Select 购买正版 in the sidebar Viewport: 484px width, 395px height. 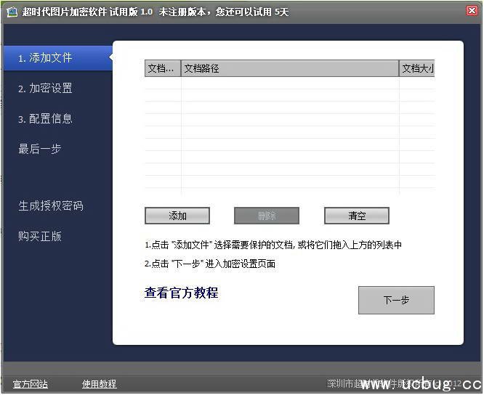40,236
